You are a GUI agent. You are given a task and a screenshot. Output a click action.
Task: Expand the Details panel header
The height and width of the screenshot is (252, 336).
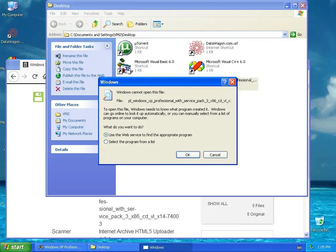[x=74, y=150]
